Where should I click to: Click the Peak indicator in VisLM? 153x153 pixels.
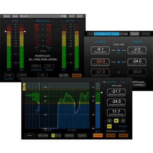pos(125,82)
